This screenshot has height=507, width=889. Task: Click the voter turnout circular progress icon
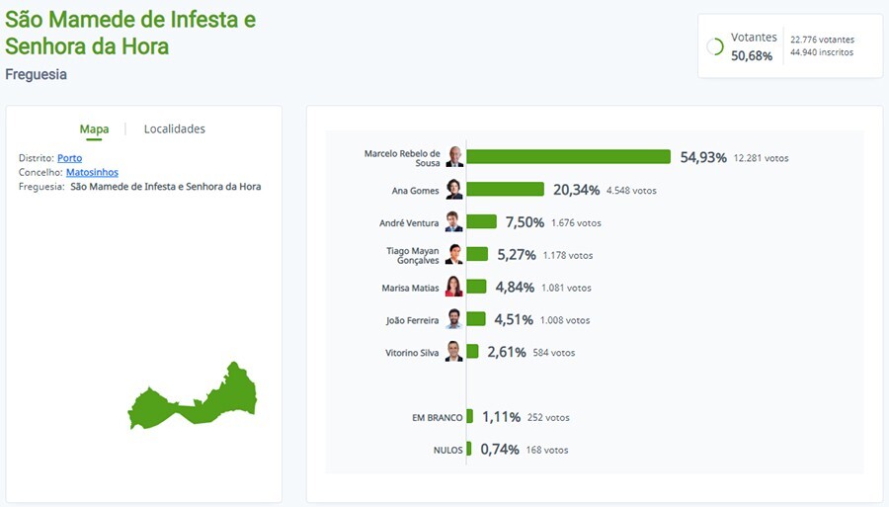(715, 46)
